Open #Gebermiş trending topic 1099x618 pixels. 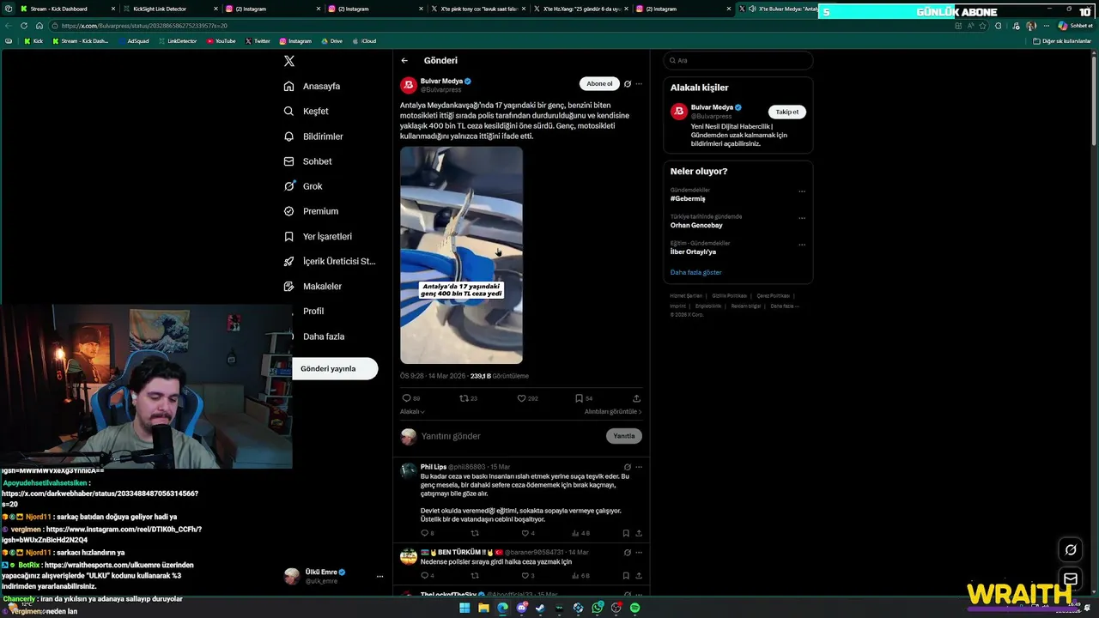point(688,198)
